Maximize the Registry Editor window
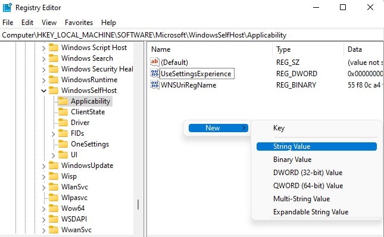The width and height of the screenshot is (384, 237). pos(343,7)
